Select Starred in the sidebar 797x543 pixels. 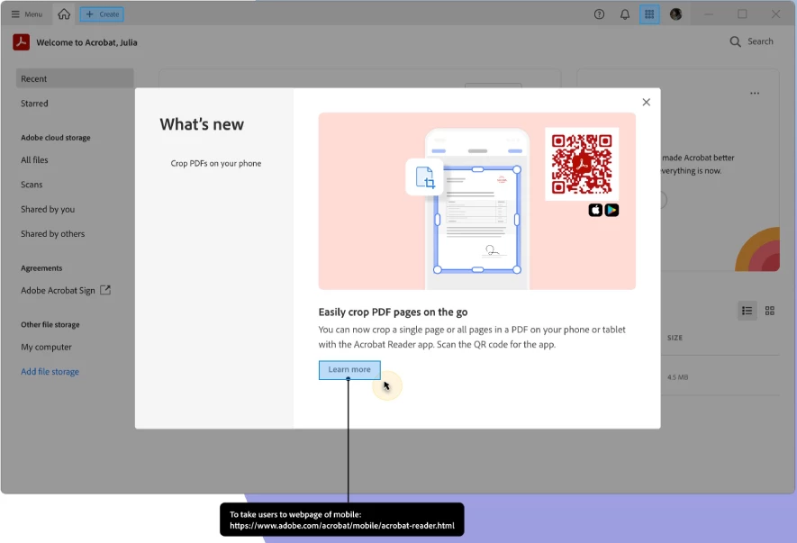[x=34, y=104]
